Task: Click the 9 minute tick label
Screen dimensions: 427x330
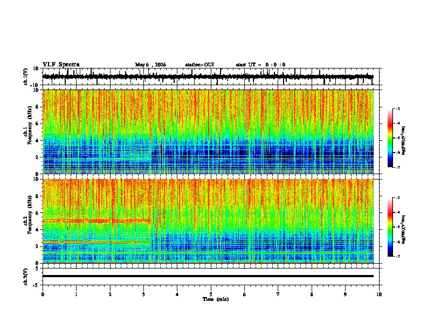Action: 345,294
